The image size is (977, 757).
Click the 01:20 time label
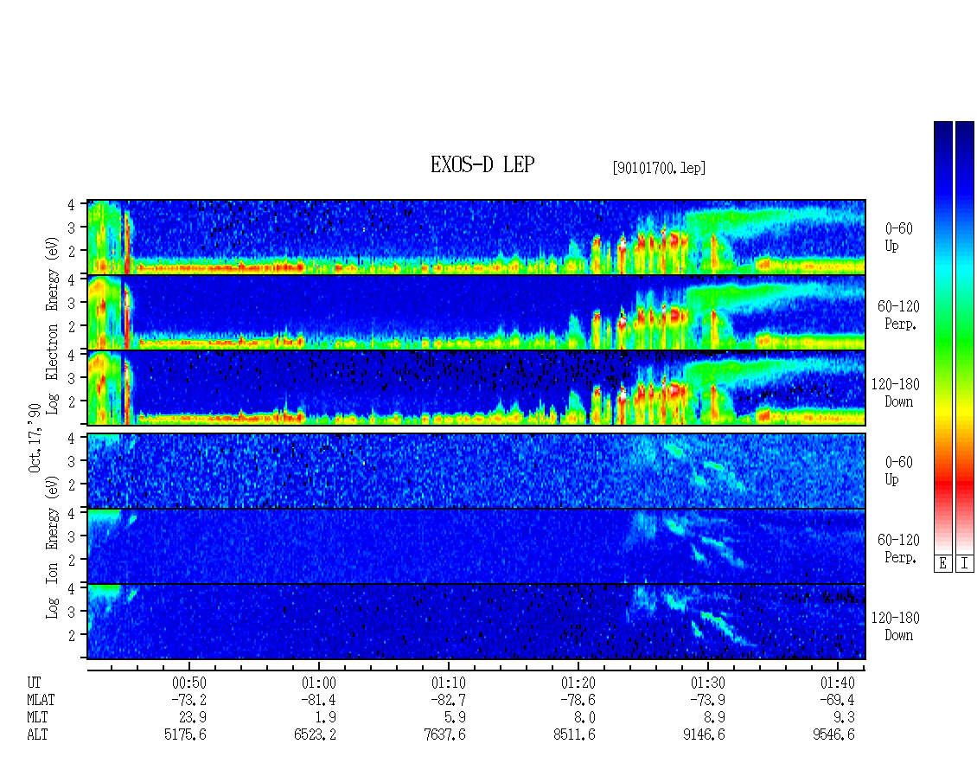[578, 683]
